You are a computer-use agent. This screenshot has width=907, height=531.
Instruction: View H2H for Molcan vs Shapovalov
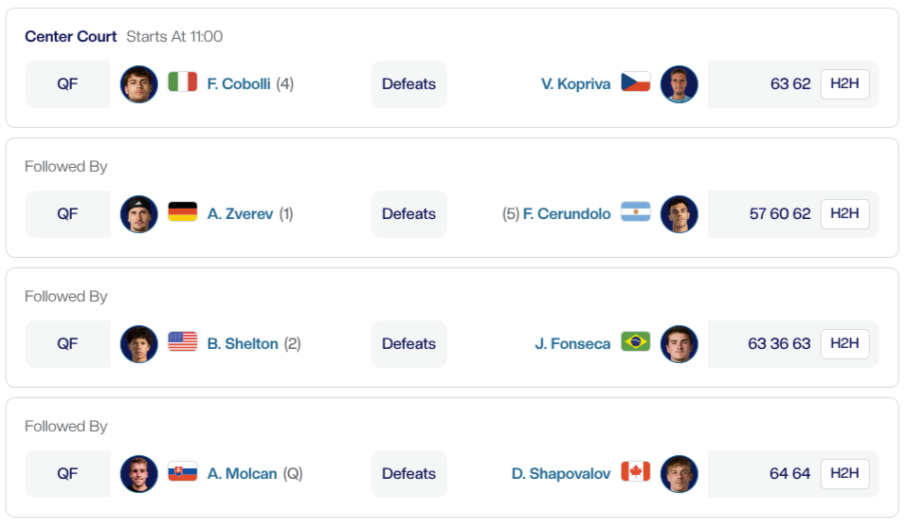[844, 473]
